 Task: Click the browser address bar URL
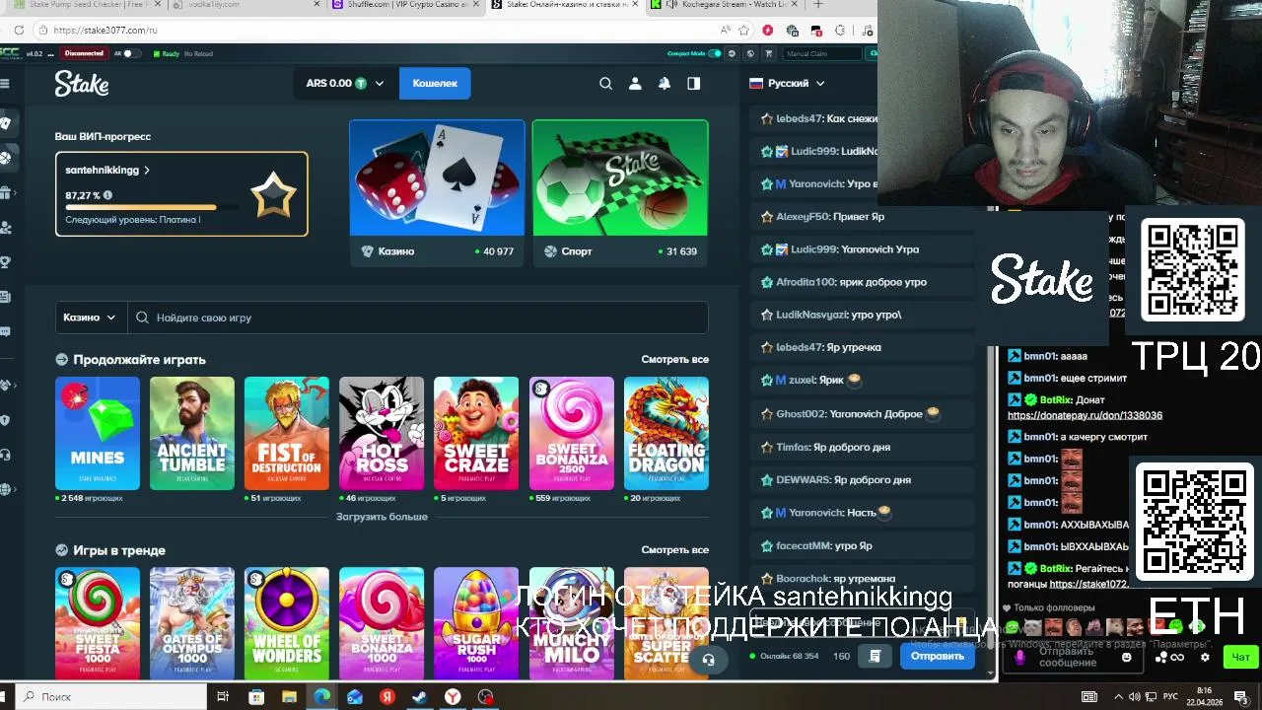105,31
